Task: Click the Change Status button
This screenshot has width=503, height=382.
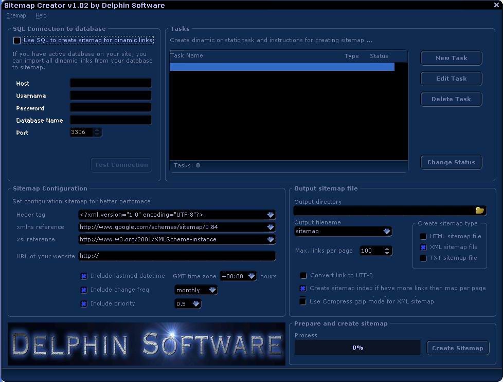Action: (451, 162)
